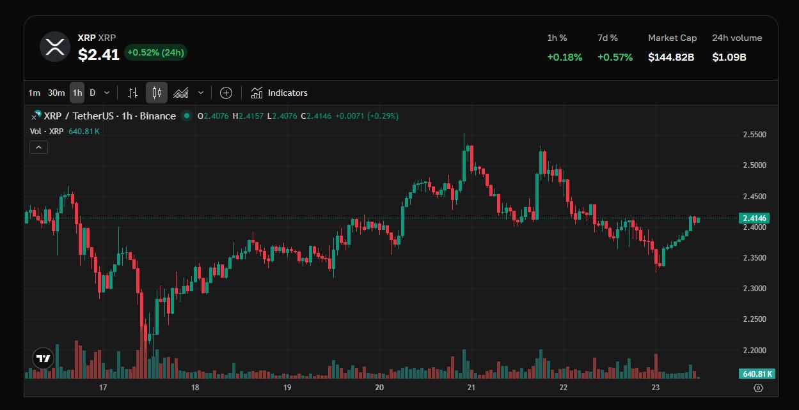This screenshot has height=410, width=799.
Task: Select the active 1h timeframe tab
Action: click(77, 93)
